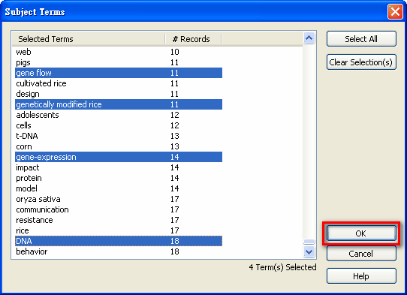The image size is (407, 295).
Task: Click the highlighted 'DNA' row
Action: pos(119,241)
